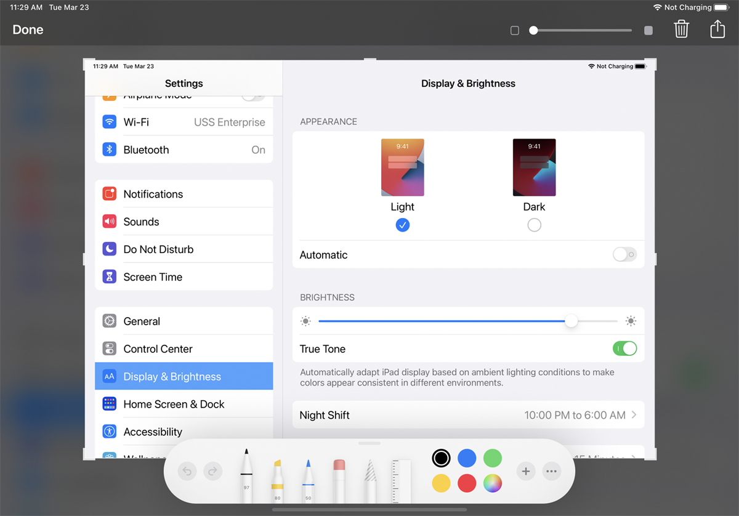Click the empty square opacity minimum icon
This screenshot has height=516, width=739.
pos(515,30)
